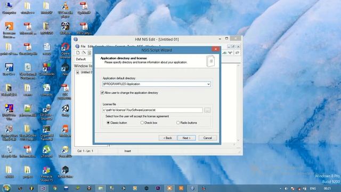341x192 pixels.
Task: Toggle Allow user to change the application directory
Action: pyautogui.click(x=102, y=93)
